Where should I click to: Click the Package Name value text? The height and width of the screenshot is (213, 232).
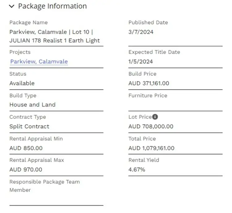click(x=54, y=36)
